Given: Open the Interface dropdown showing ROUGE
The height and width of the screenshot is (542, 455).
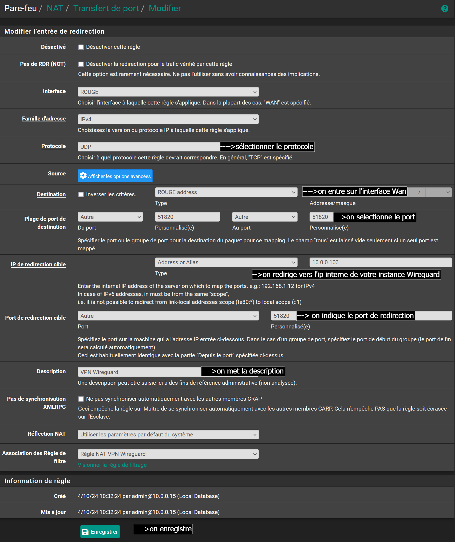Looking at the screenshot, I should (168, 92).
